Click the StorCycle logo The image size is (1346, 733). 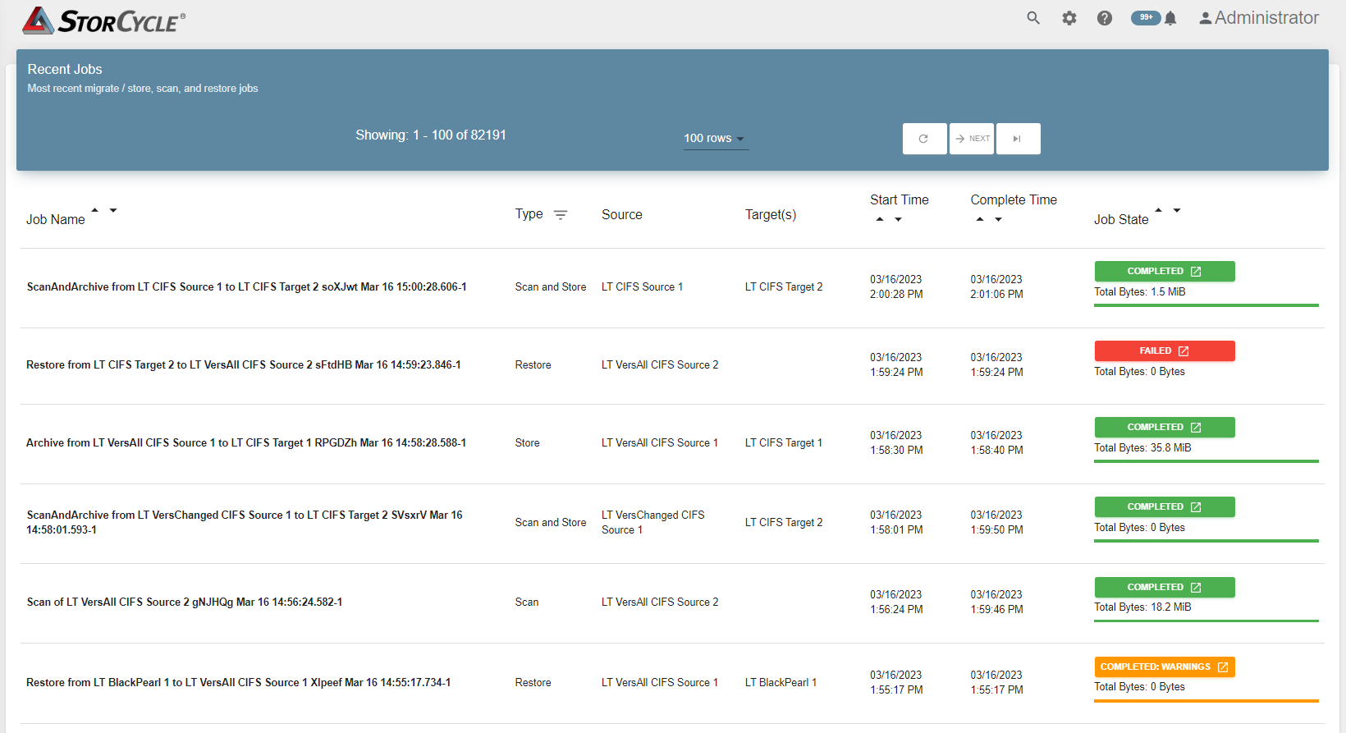[x=103, y=21]
